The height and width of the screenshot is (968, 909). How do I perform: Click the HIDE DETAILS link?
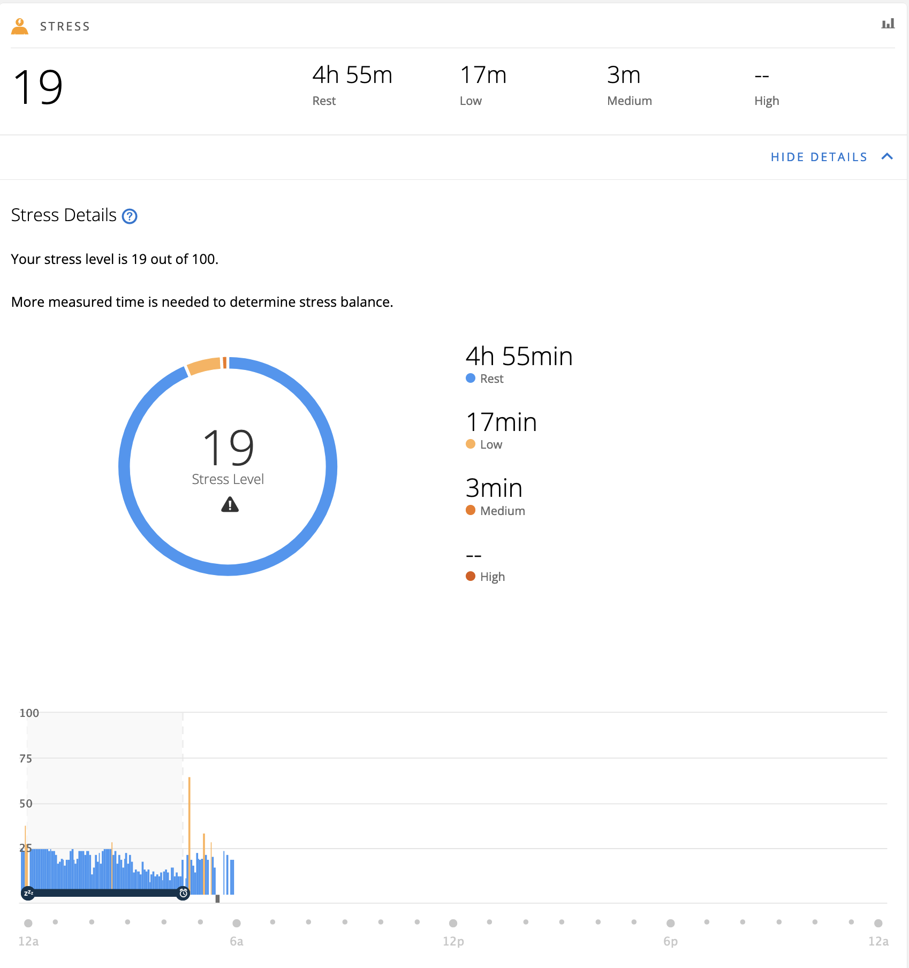[x=819, y=157]
